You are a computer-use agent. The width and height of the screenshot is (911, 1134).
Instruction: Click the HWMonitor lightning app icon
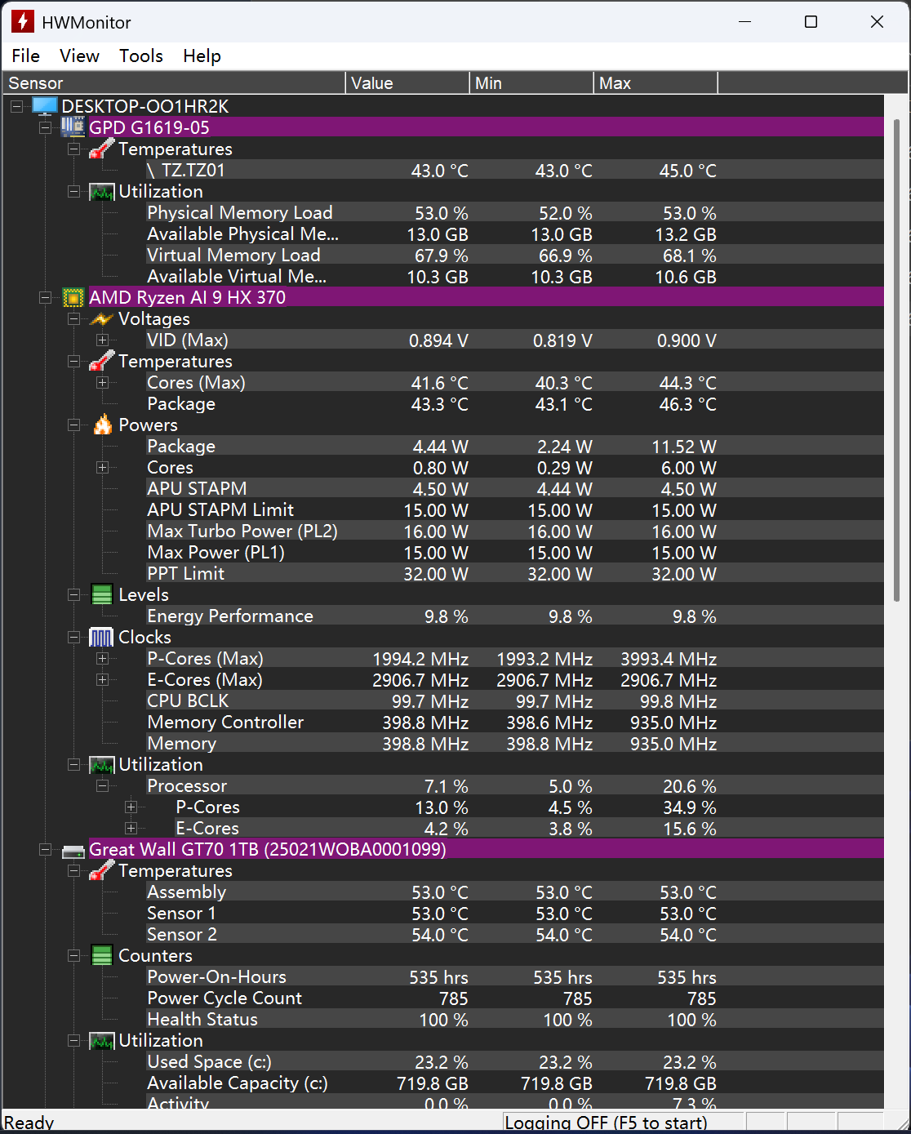pos(23,22)
